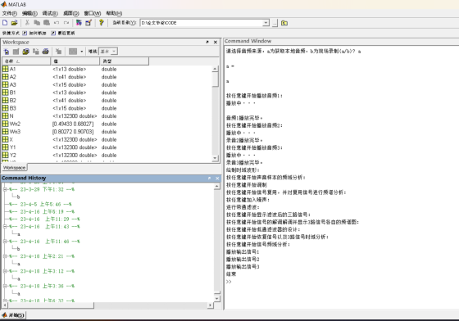Open the Edit menu

(x=30, y=13)
